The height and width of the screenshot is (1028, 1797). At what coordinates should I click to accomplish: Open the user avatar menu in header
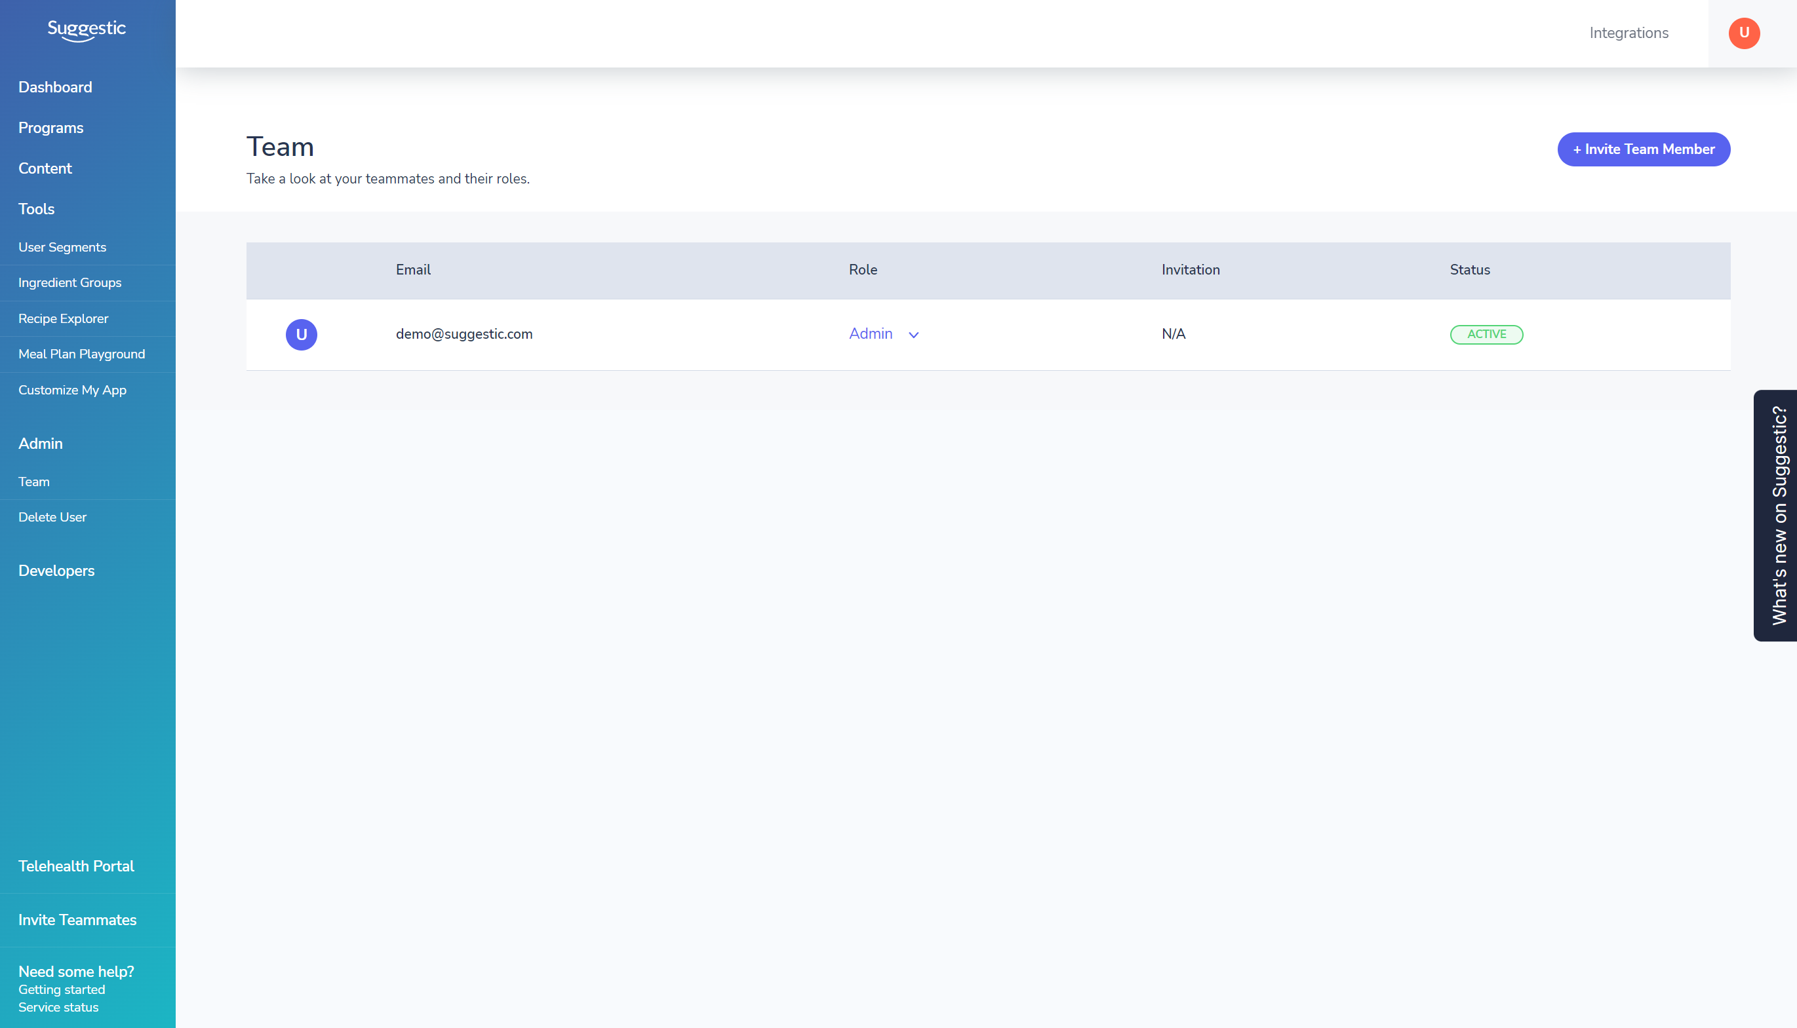1743,33
